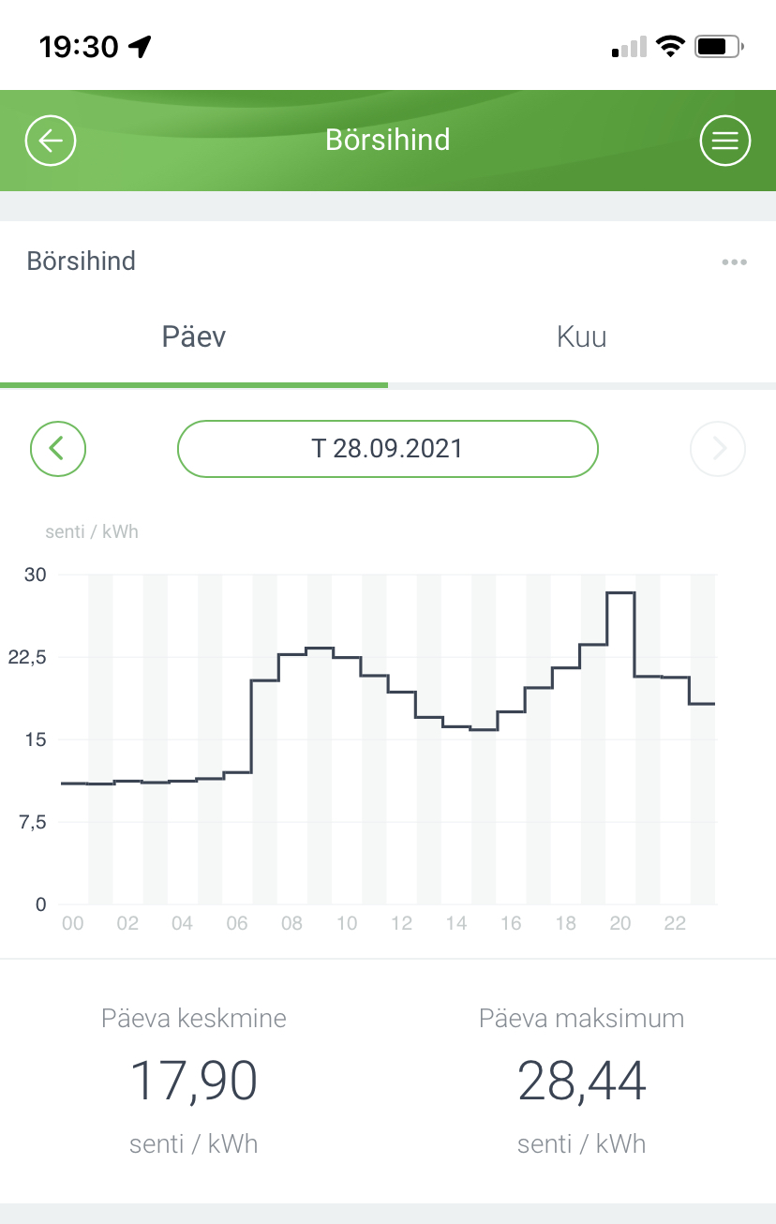Viewport: 776px width, 1224px height.
Task: Tap the Päeva maksimum value 28,44
Action: click(x=581, y=1081)
